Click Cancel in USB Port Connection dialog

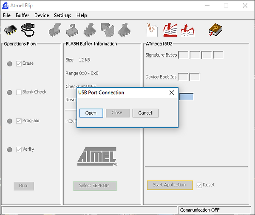145,113
